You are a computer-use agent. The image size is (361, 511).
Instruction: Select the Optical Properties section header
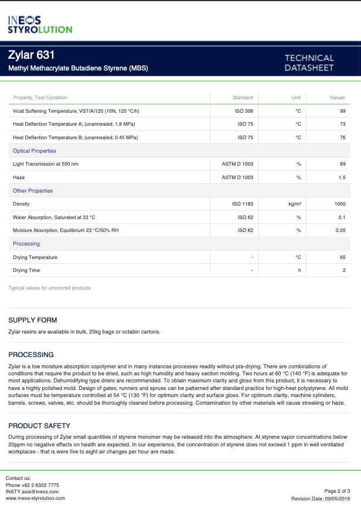pos(35,151)
